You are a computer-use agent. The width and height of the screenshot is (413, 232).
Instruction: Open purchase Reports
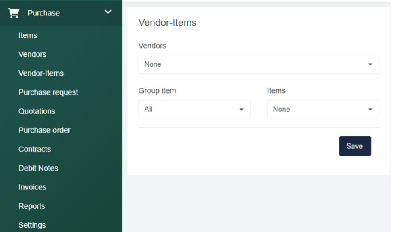click(31, 206)
